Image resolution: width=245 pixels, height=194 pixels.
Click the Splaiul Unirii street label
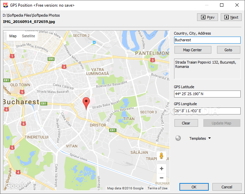[78, 157]
